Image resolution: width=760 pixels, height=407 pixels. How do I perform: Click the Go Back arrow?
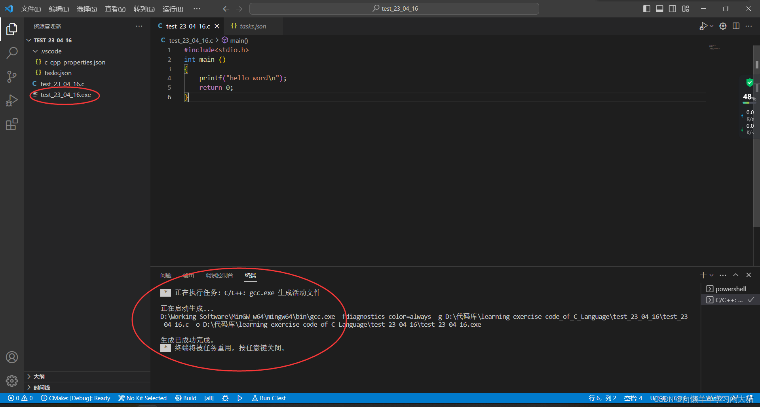(226, 9)
